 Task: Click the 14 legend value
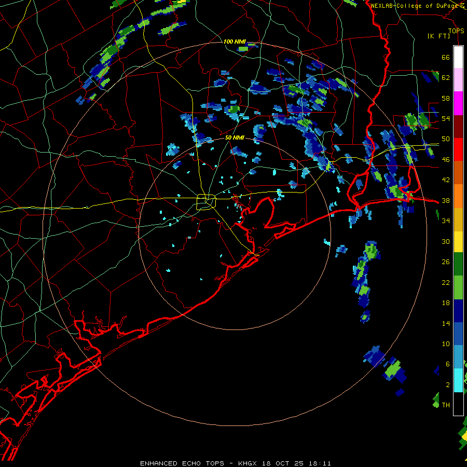(446, 323)
